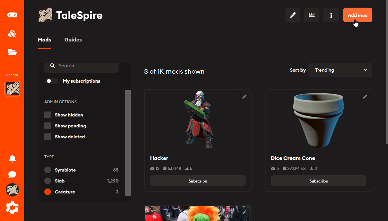Open the stats chart icon button

tap(312, 15)
